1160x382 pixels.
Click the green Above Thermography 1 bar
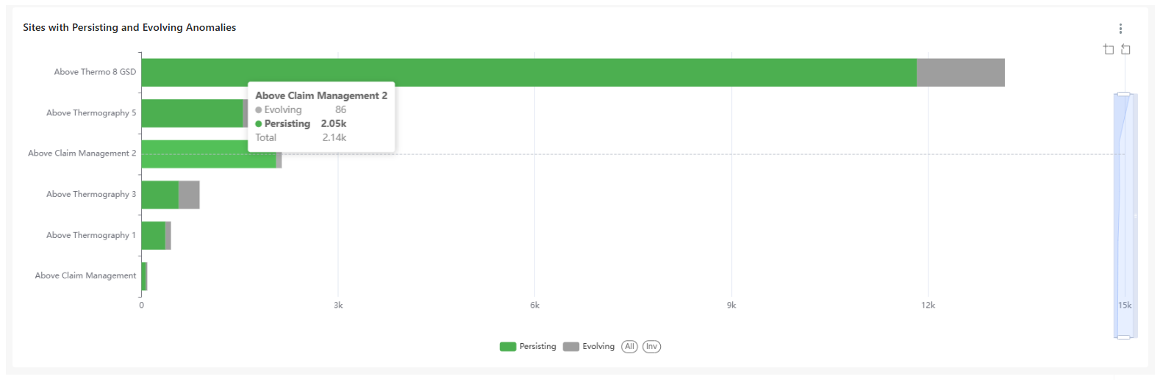pos(153,236)
